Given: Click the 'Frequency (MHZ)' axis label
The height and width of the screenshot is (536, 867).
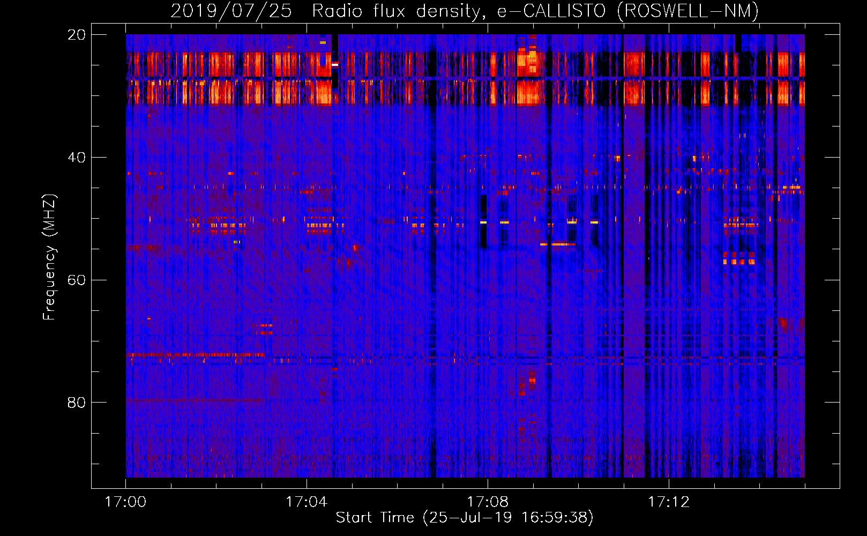Looking at the screenshot, I should point(49,257).
